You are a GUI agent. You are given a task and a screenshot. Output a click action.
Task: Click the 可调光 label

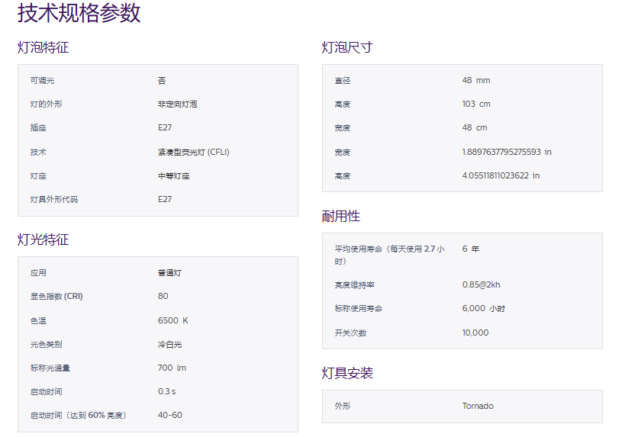coord(42,81)
